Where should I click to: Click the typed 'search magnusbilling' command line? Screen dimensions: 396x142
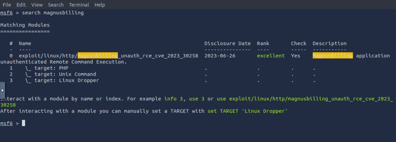53,13
